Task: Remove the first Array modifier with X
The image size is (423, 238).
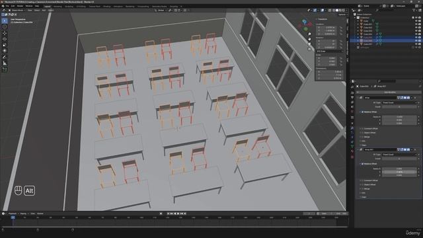Action: pos(415,98)
